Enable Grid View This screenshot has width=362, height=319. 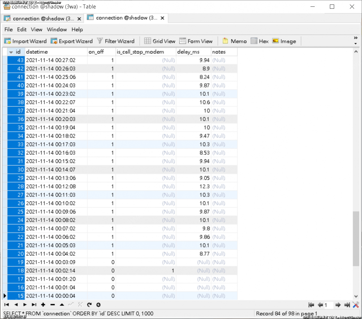click(x=160, y=41)
